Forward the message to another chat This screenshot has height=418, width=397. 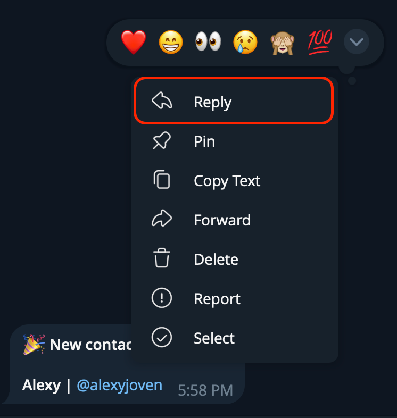[x=234, y=220]
